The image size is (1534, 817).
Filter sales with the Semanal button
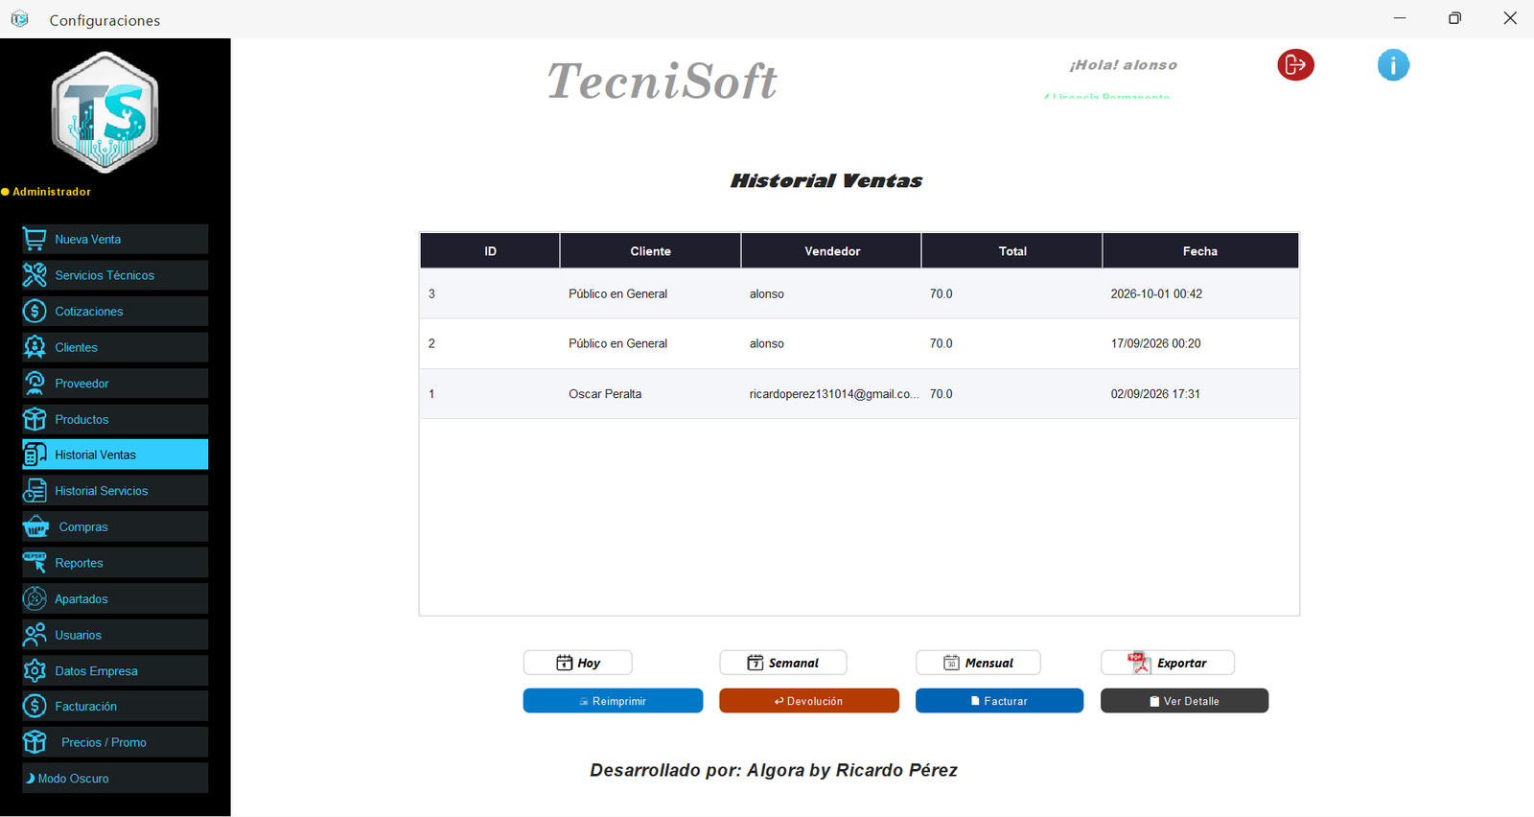pos(783,663)
